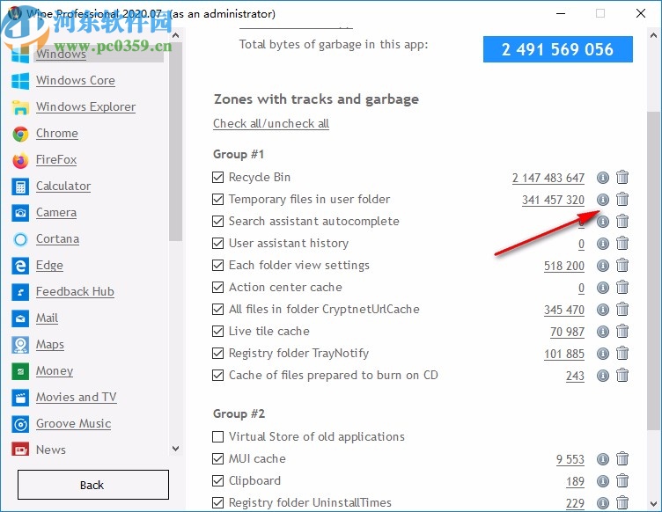Click the Cortana circle icon

point(20,239)
